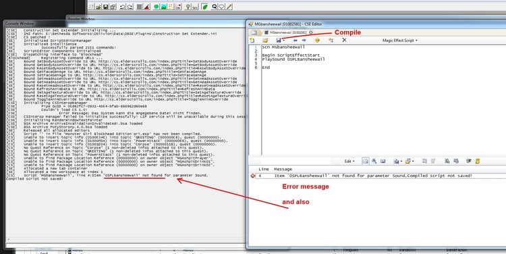Open the Magic Effect Script type dropdown
The height and width of the screenshot is (254, 506).
point(400,41)
